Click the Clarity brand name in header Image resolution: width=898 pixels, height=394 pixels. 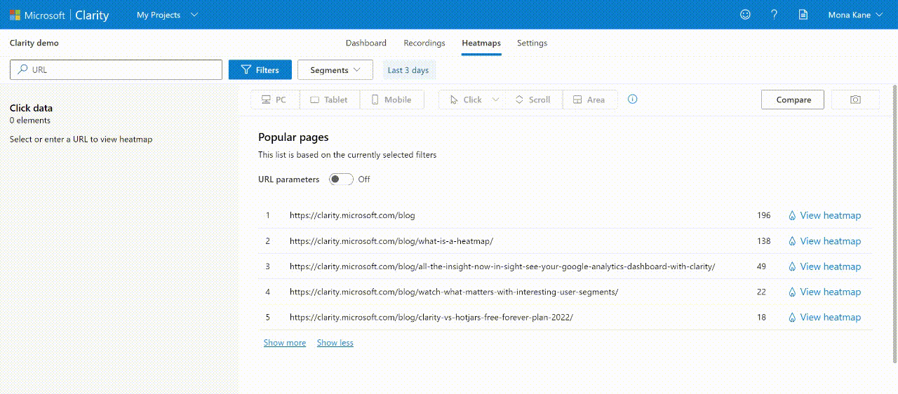(91, 15)
